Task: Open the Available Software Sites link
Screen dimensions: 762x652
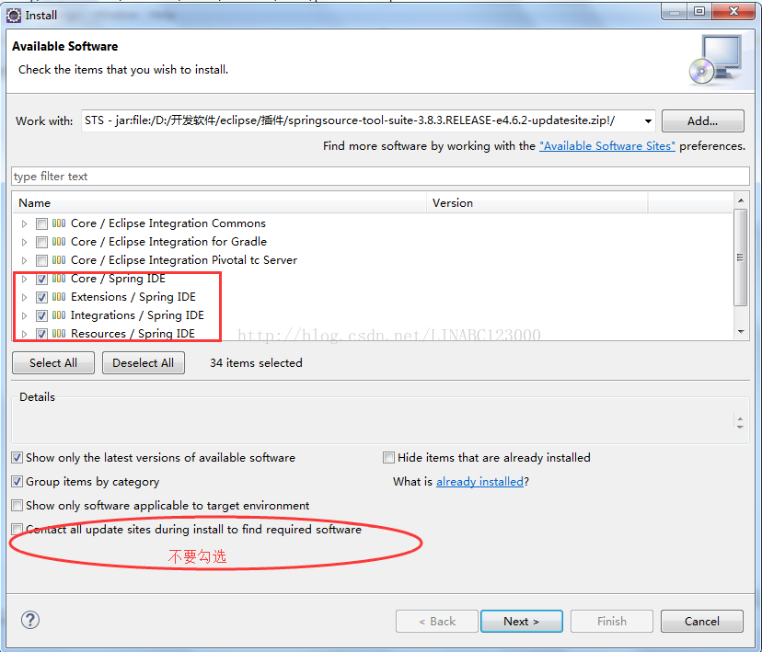Action: pos(606,146)
